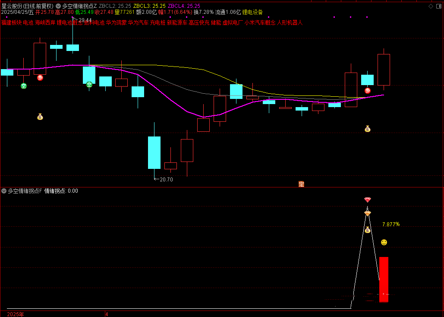Click the orange 定 marker icon

point(301,184)
